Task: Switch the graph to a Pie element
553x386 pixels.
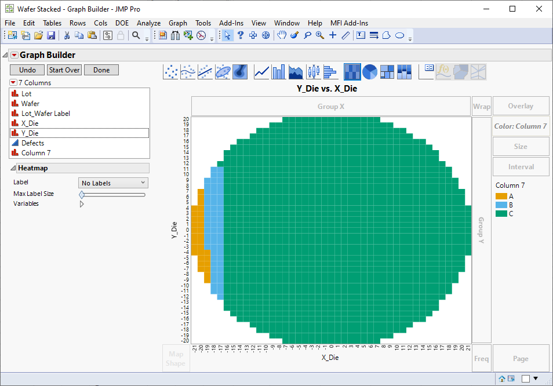Action: (x=369, y=72)
